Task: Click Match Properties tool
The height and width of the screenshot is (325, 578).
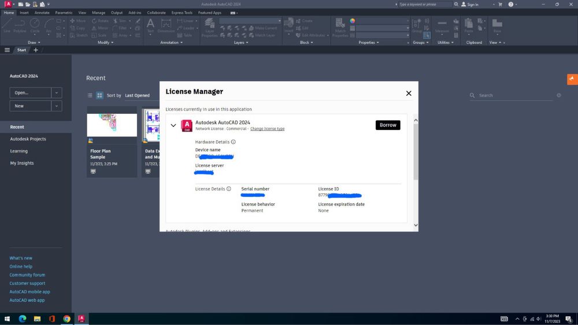Action: coord(340,28)
